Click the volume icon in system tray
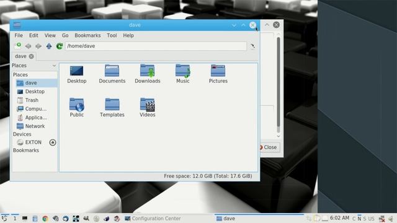This screenshot has width=397, height=223. [x=391, y=219]
